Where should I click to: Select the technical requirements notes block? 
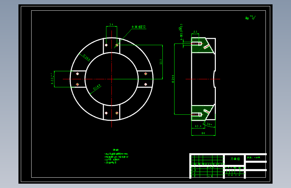pos(116,157)
